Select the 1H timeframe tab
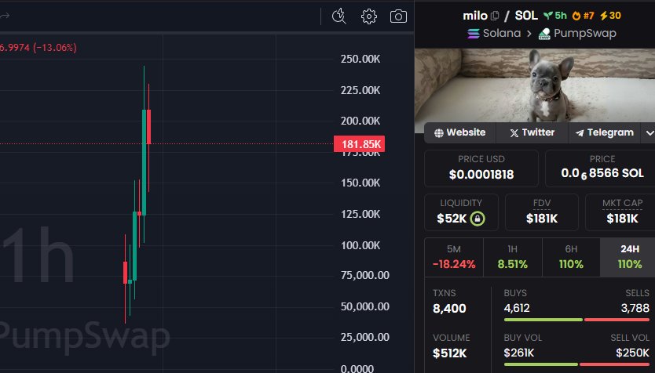This screenshot has width=655, height=373. coord(513,257)
